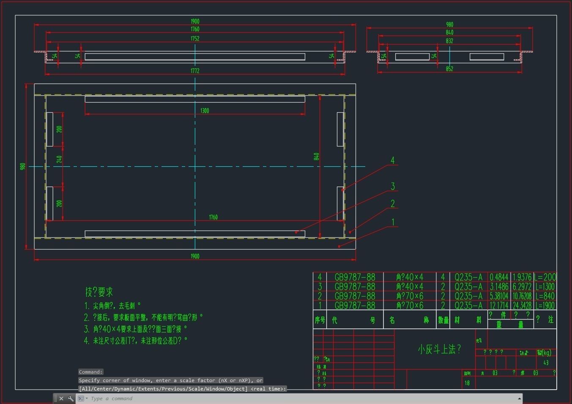Click the 1:8 scale text in title block
Image resolution: width=572 pixels, height=404 pixels.
pos(467,383)
